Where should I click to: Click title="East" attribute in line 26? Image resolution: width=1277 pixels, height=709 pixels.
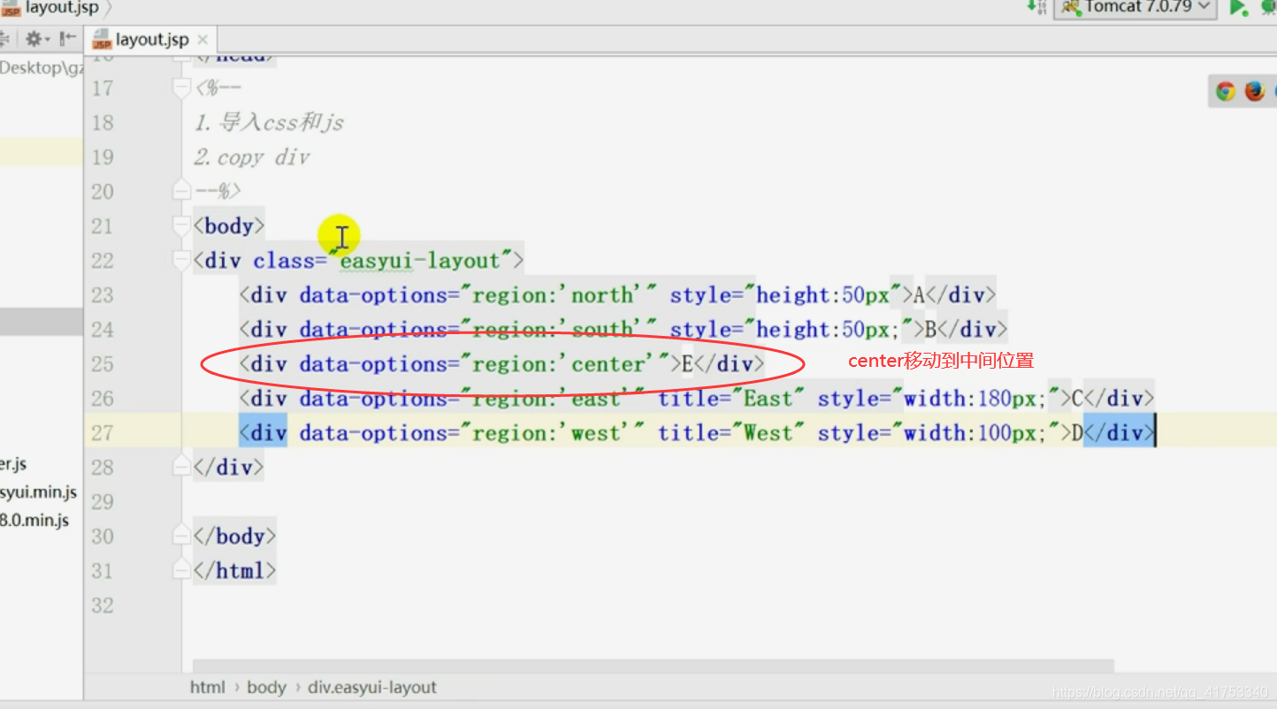pos(731,399)
